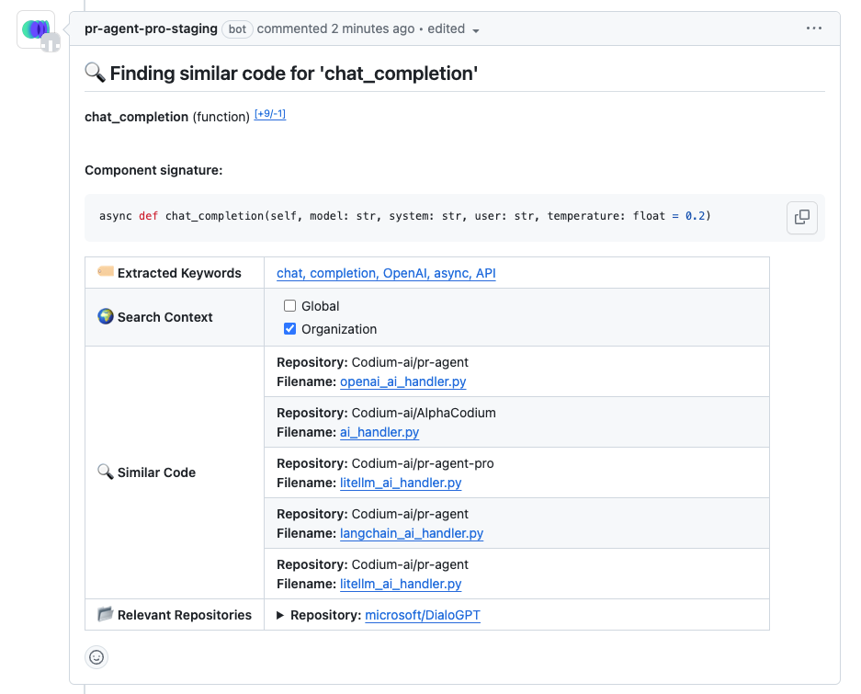Open openai_ai_handler.py file link

pos(402,381)
